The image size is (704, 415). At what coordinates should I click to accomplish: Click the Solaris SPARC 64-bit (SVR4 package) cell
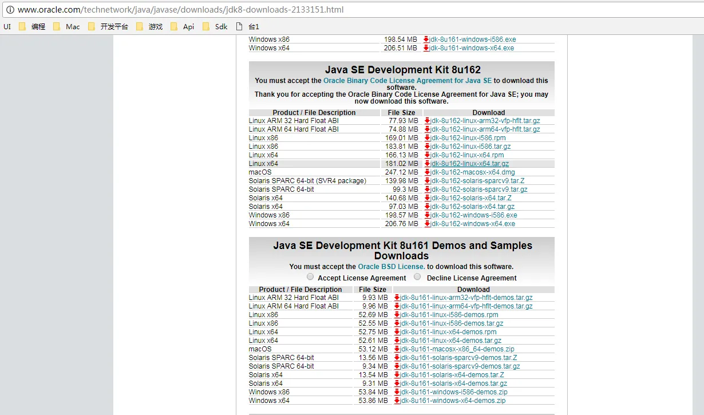click(x=315, y=181)
